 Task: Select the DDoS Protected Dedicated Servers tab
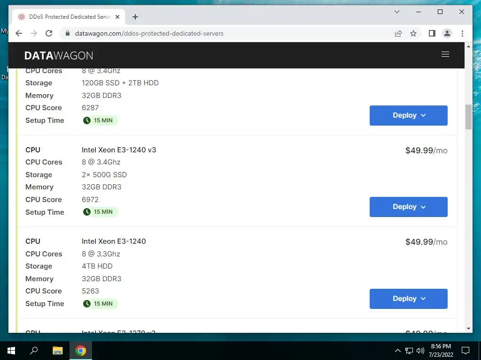click(x=69, y=17)
